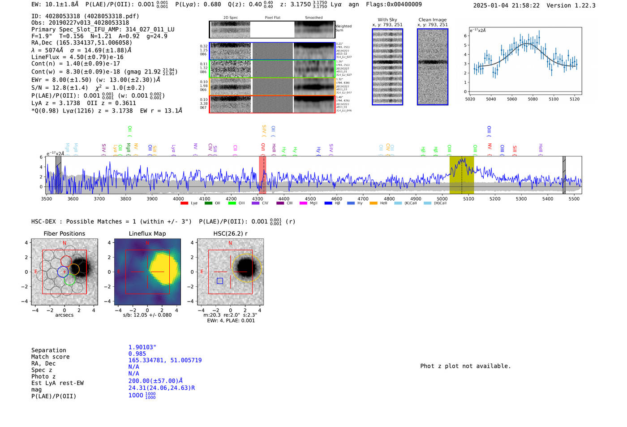The height and width of the screenshot is (427, 627).
Task: Click the Hγ legend swatch
Action: [x=351, y=203]
